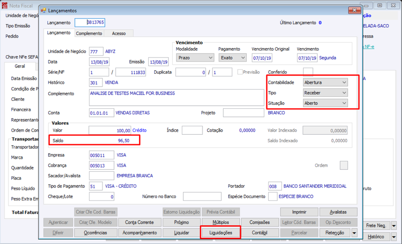Click the Imprimir button

pos(299,212)
